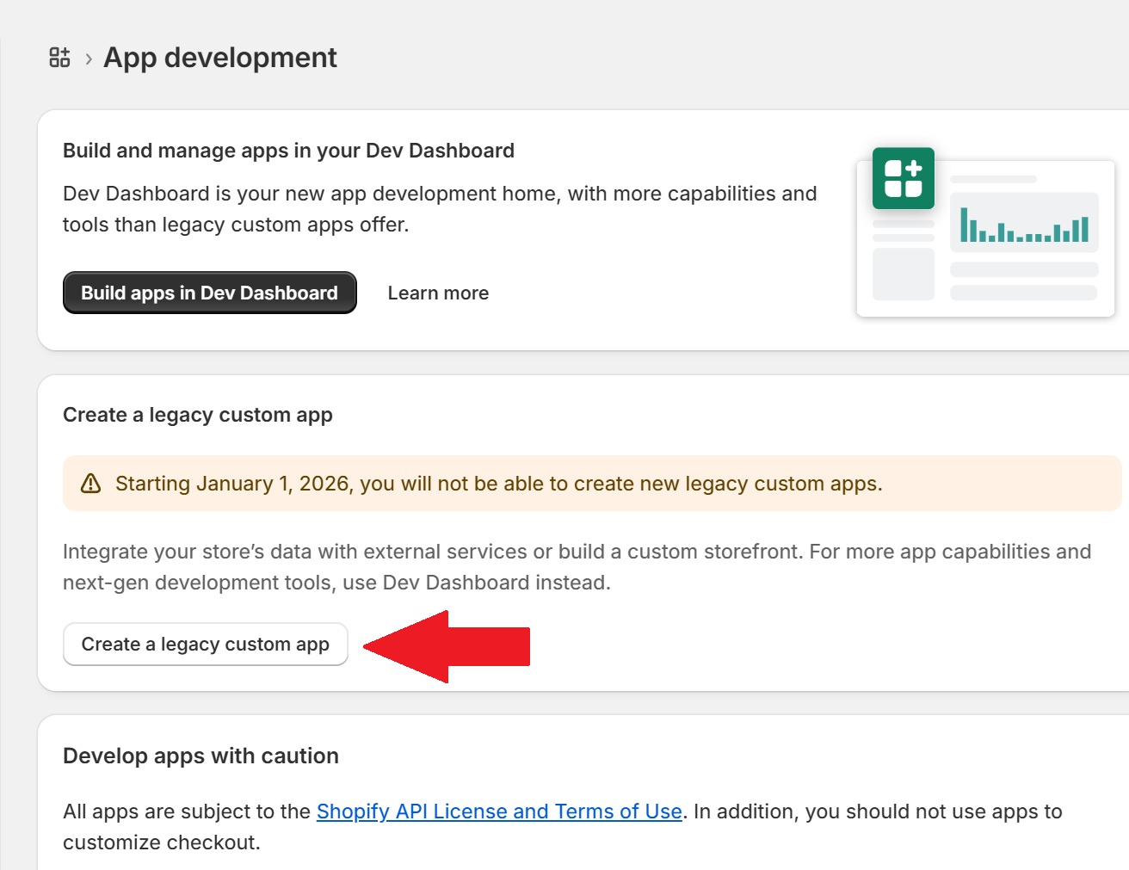Click the Dev Dashboard description paragraph

click(x=439, y=209)
